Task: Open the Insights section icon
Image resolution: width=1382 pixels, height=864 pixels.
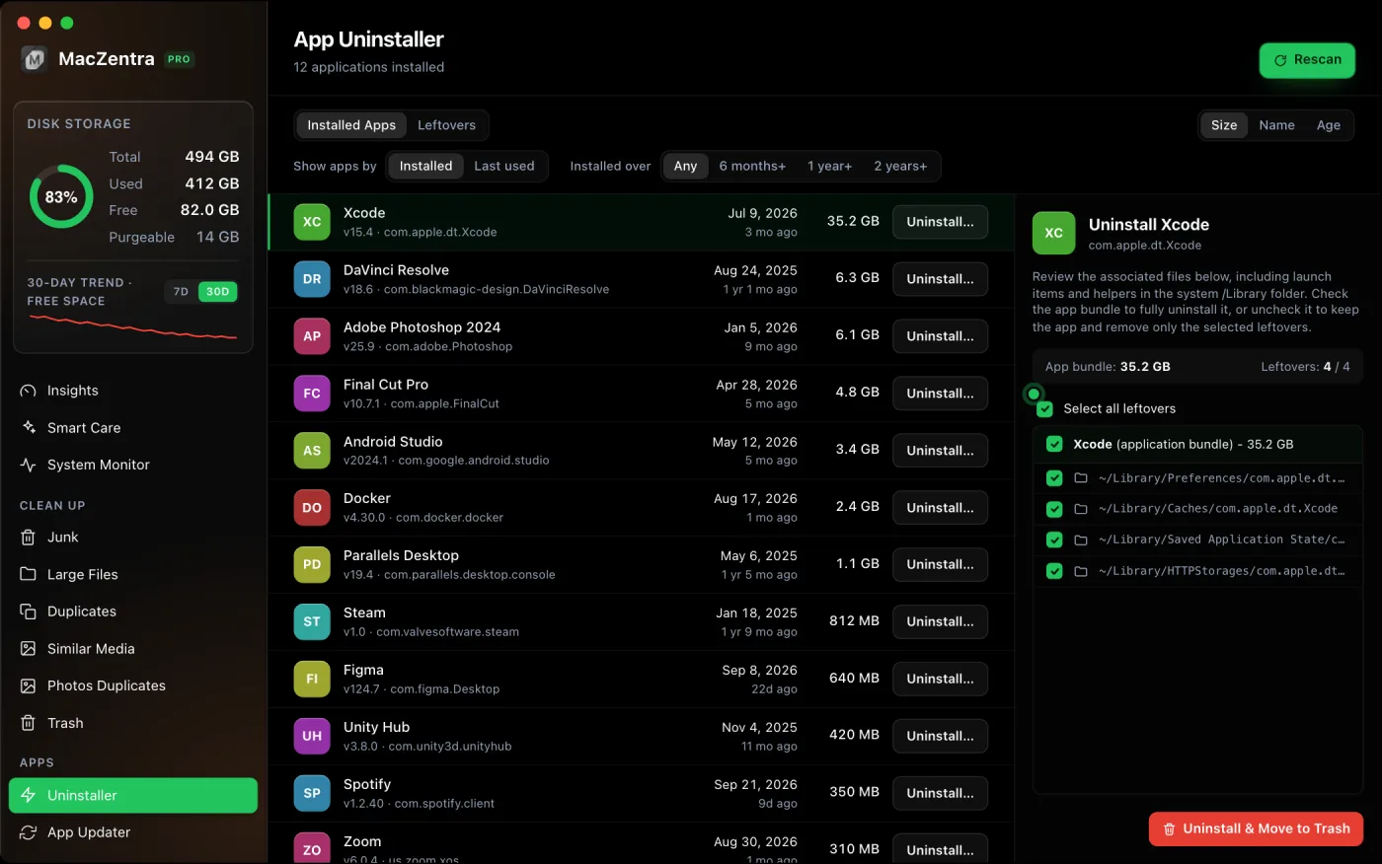Action: click(28, 391)
